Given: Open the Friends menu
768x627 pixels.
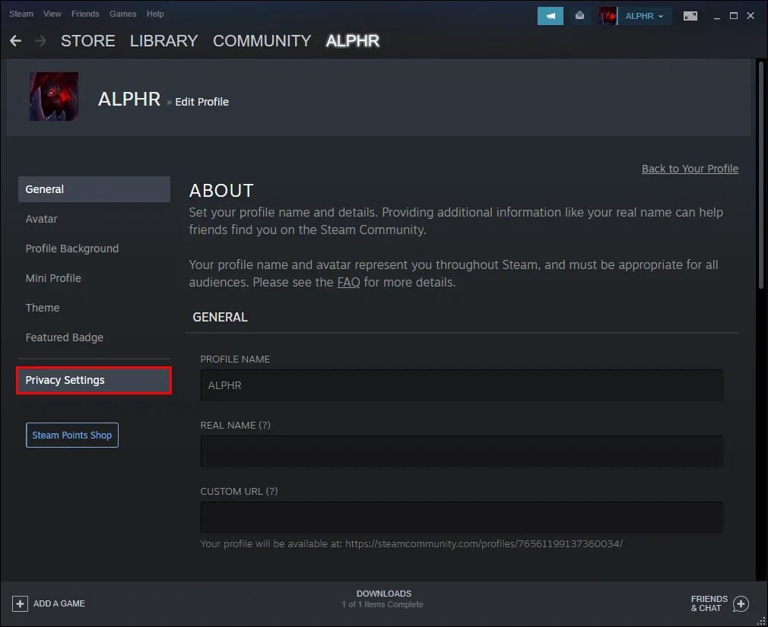Looking at the screenshot, I should 85,14.
